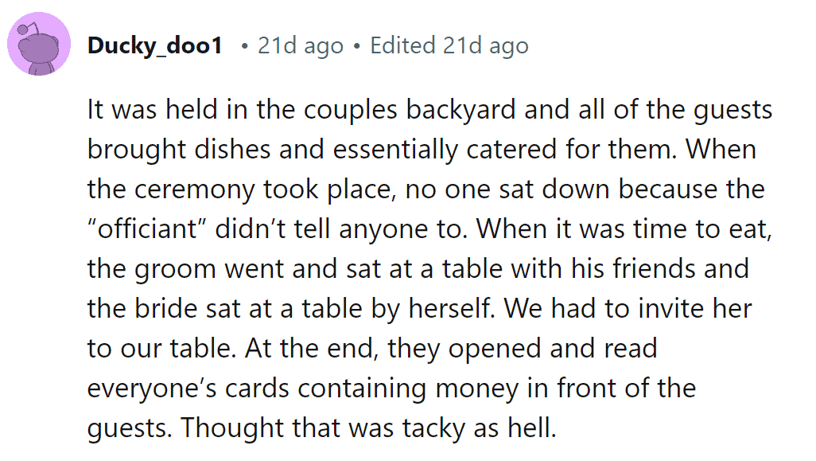Click the word 'backyard' in the comment
Image resolution: width=816 pixels, height=461 pixels.
coord(460,110)
